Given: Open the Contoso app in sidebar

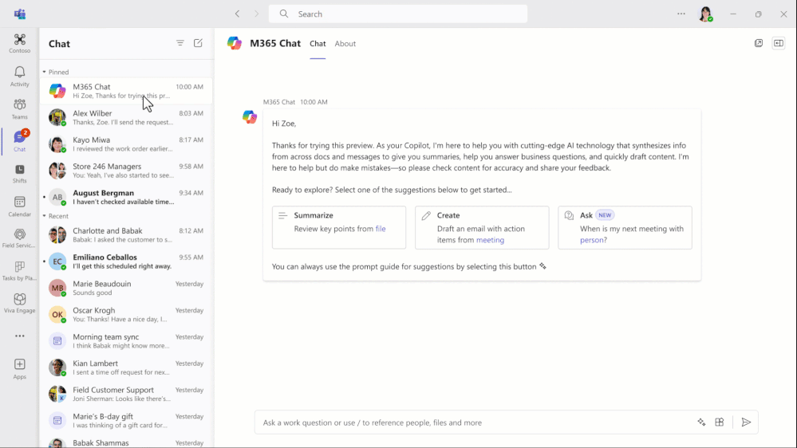Looking at the screenshot, I should 19,43.
